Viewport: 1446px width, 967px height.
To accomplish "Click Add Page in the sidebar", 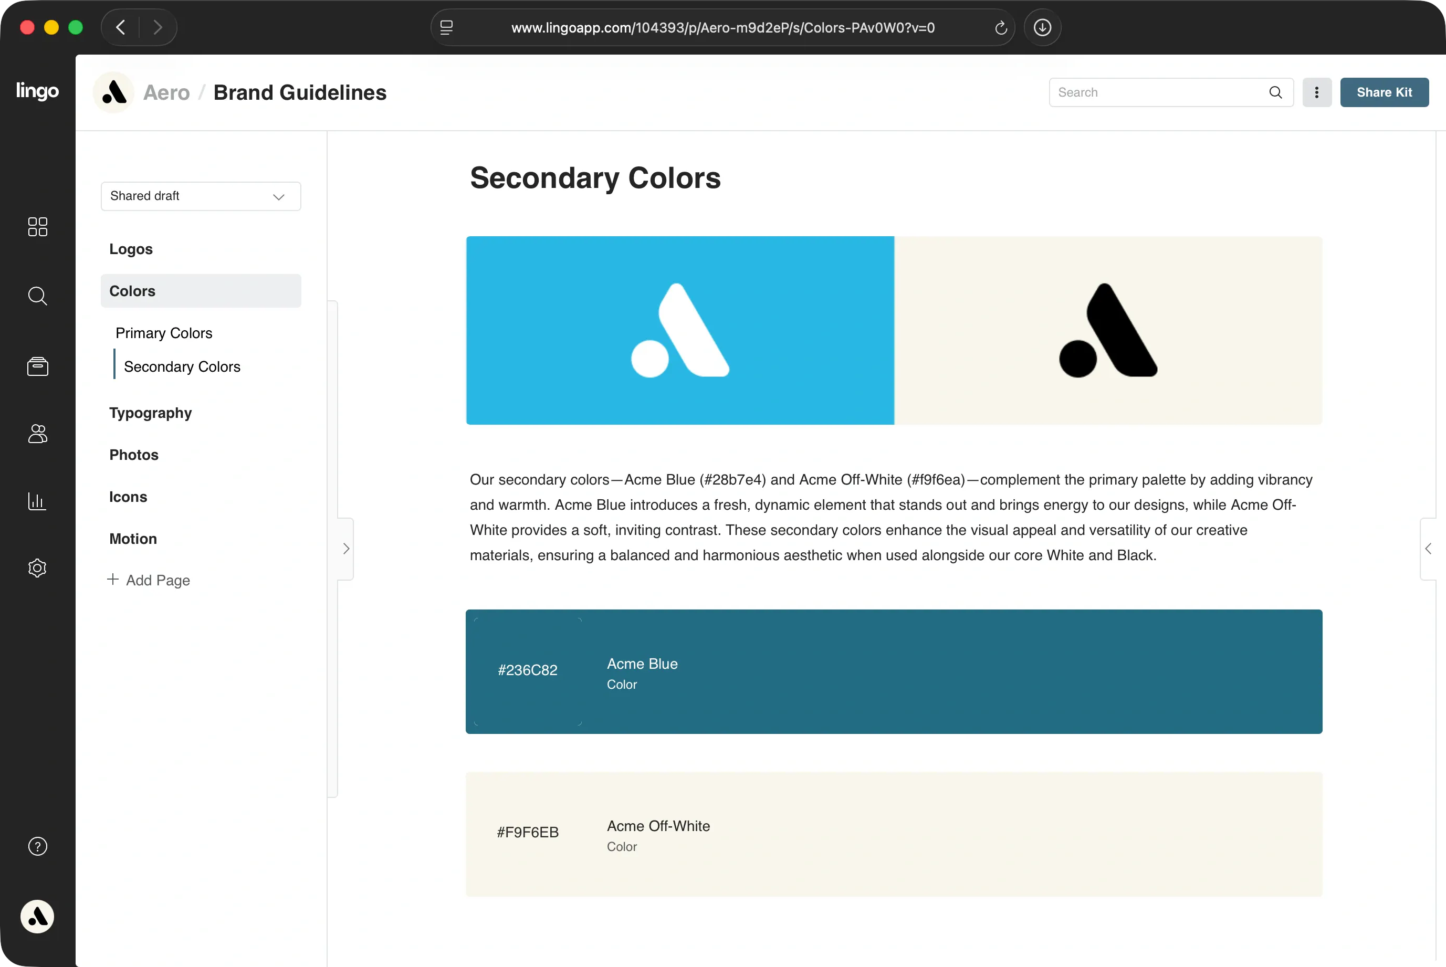I will click(x=149, y=580).
